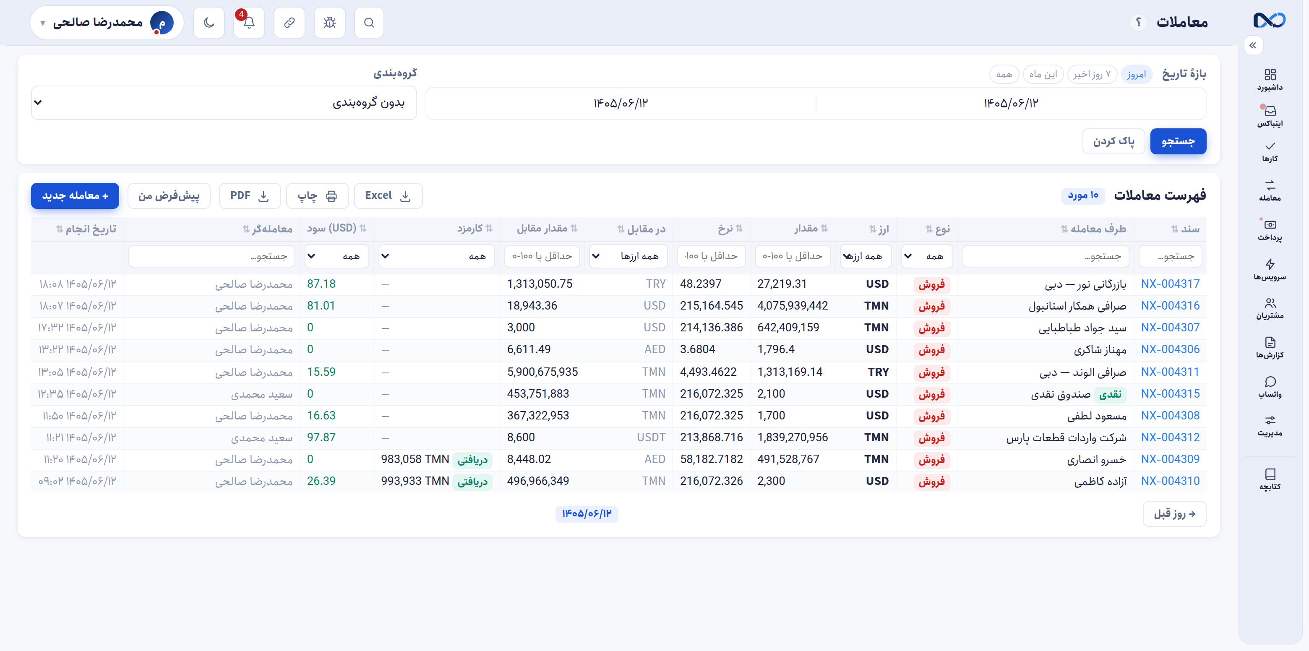Open the داشبورد dashboard sidebar icon
The height and width of the screenshot is (651, 1309).
click(x=1270, y=80)
